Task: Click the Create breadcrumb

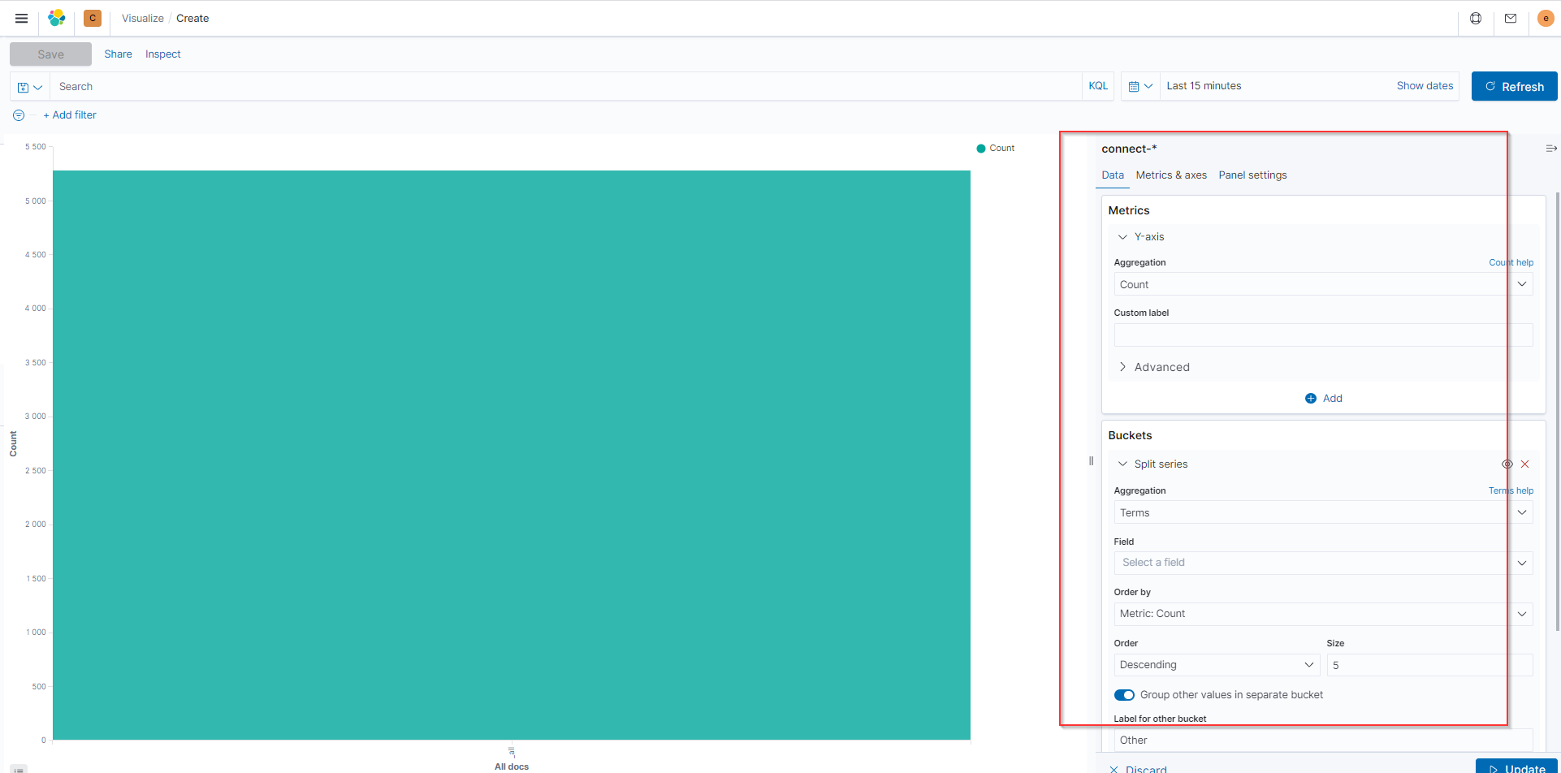Action: tap(192, 18)
